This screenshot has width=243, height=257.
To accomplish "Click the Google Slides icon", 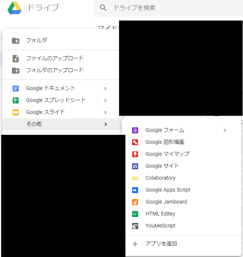I will coord(16,112).
